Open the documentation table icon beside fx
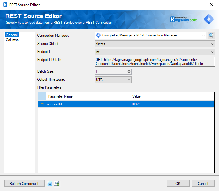This screenshot has width=219, height=191. coord(57,184)
